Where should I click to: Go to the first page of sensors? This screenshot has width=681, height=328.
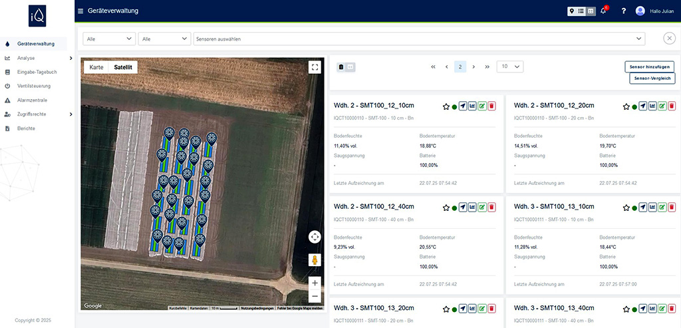433,67
